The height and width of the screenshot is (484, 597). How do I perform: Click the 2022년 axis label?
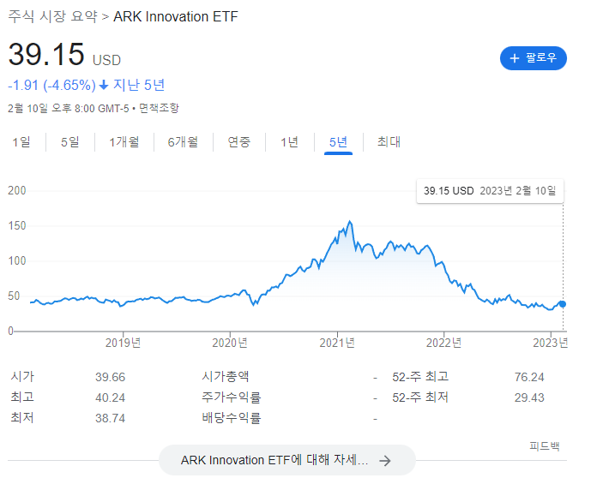(x=444, y=343)
